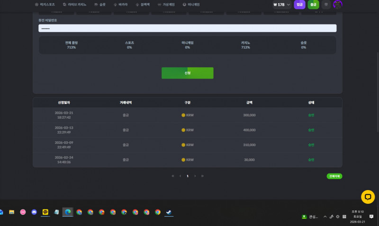Open Microsoft Edge from the taskbar
Image resolution: width=379 pixels, height=226 pixels.
[x=68, y=212]
